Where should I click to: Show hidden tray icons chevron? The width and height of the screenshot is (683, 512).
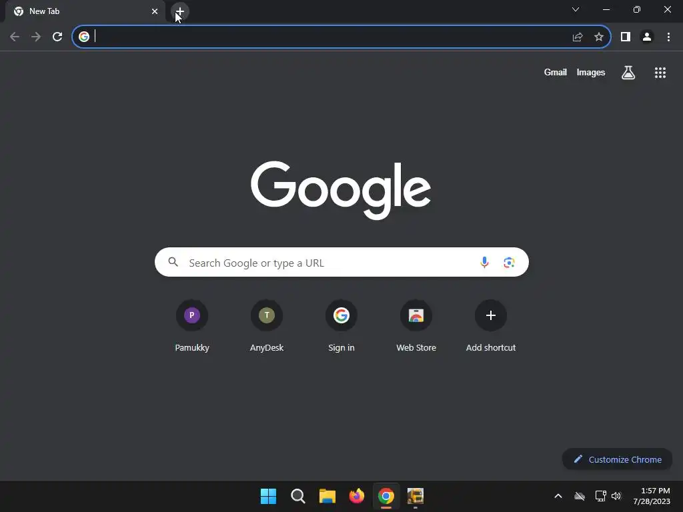click(558, 496)
